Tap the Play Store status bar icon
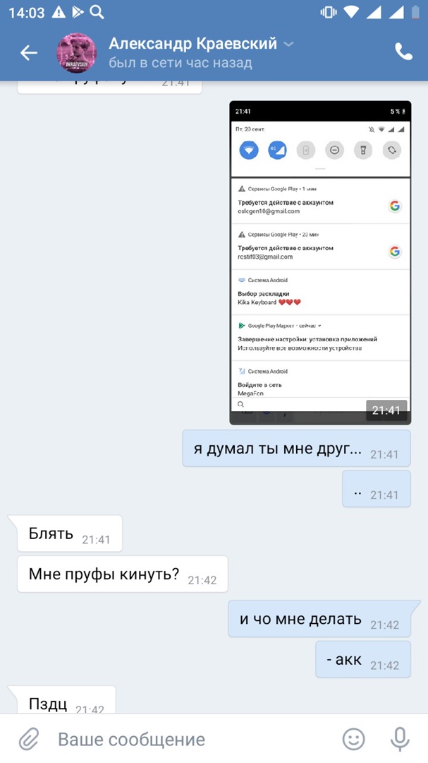 pyautogui.click(x=78, y=12)
